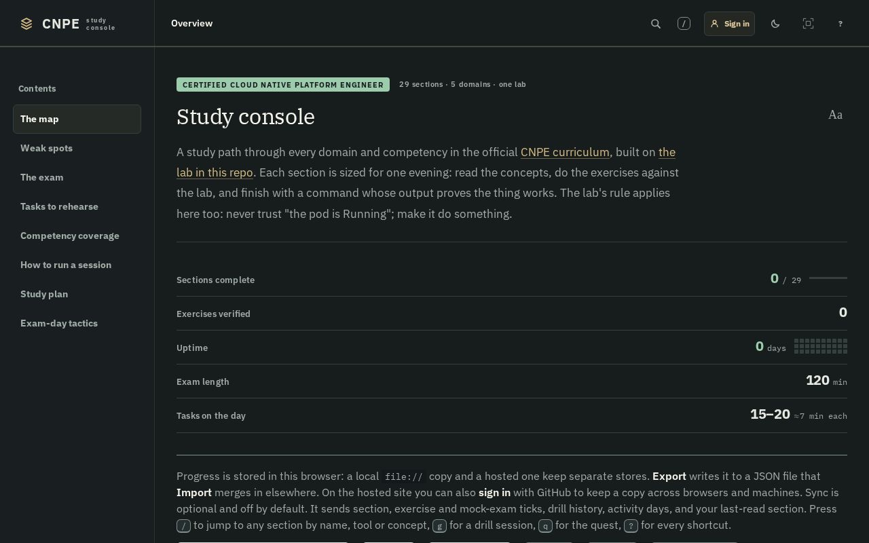Click the 15–20 tasks value
Screen dimensions: 869x543
coord(770,414)
